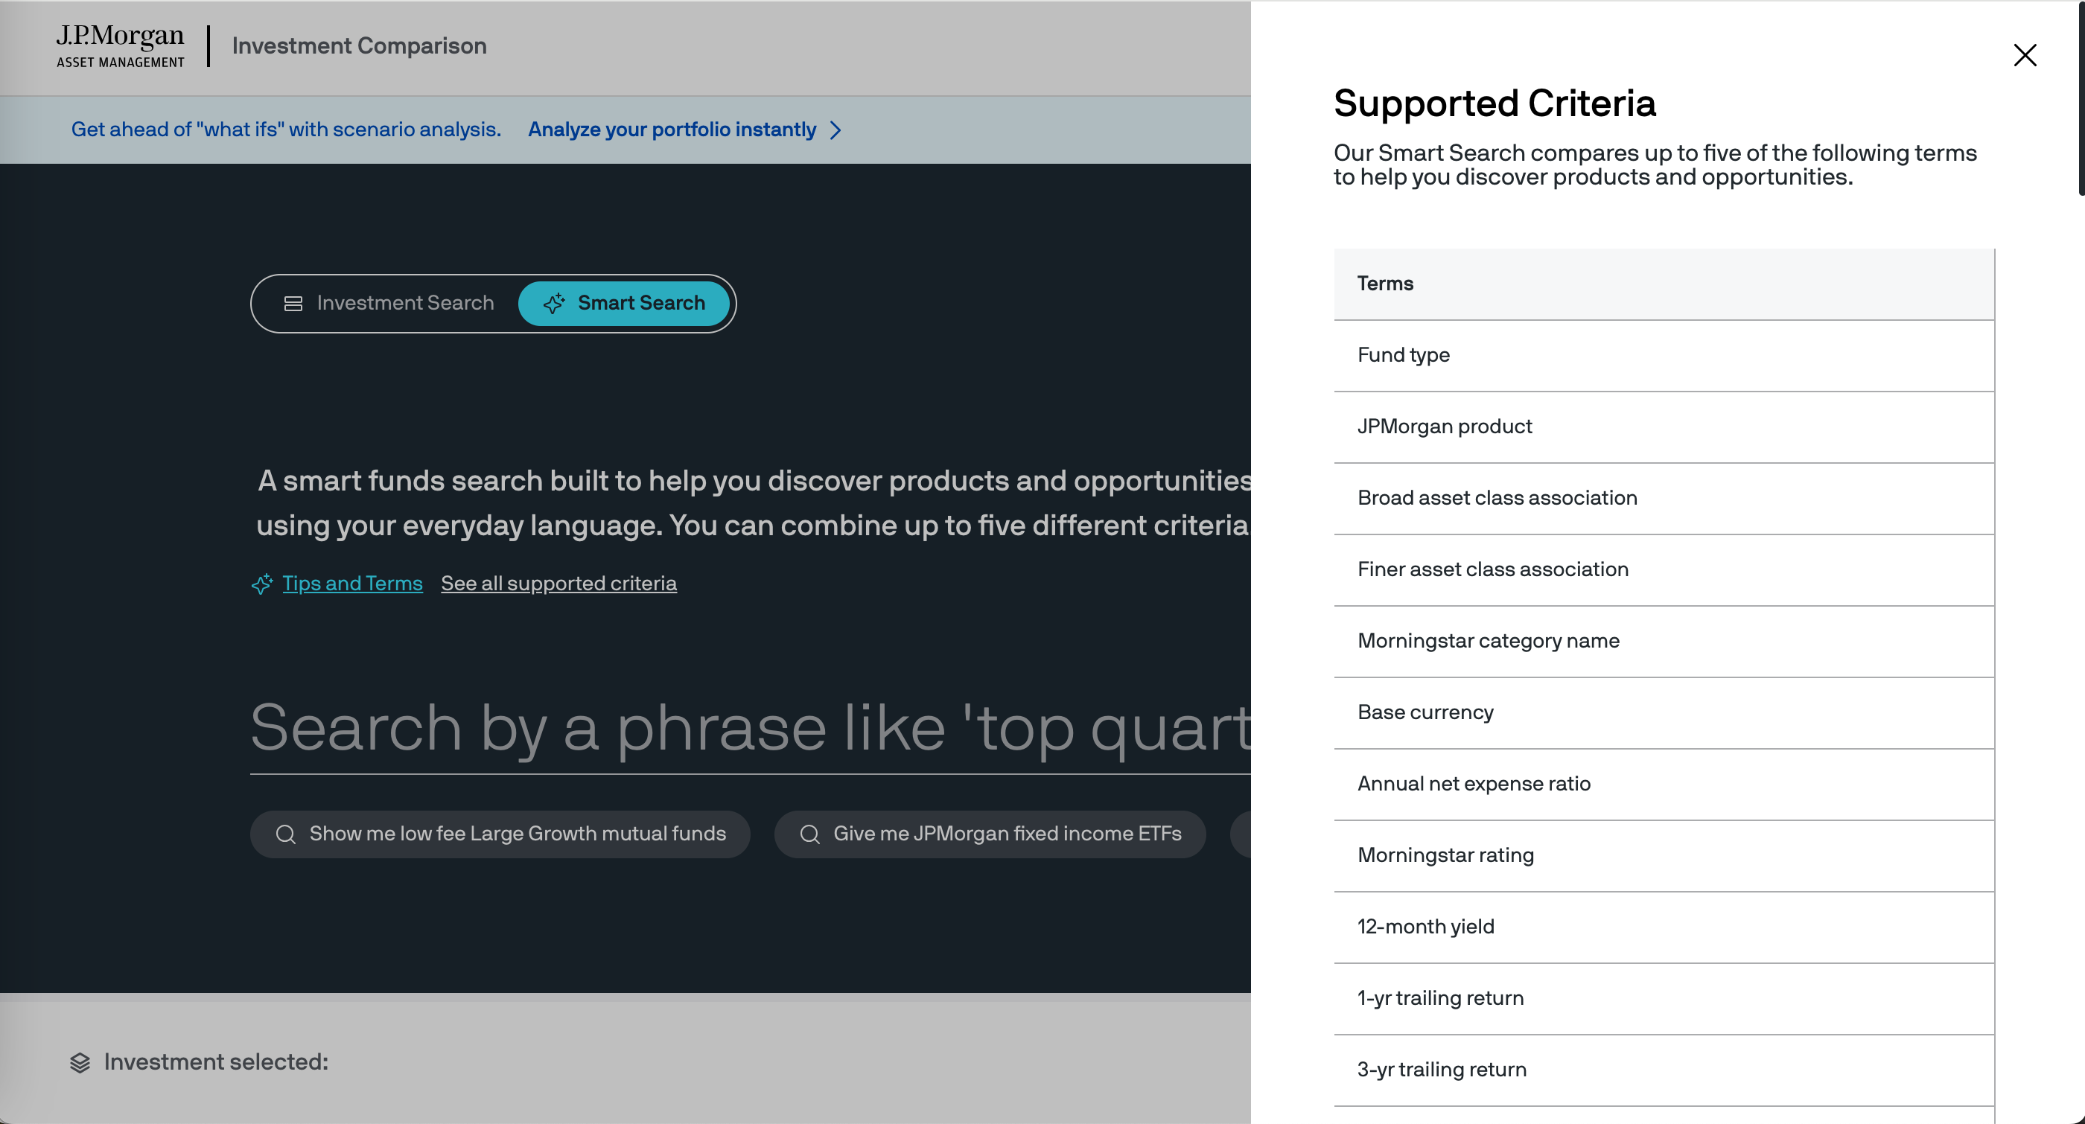Click the J.P. Morgan Asset Management logo
The height and width of the screenshot is (1124, 2085).
(x=121, y=46)
